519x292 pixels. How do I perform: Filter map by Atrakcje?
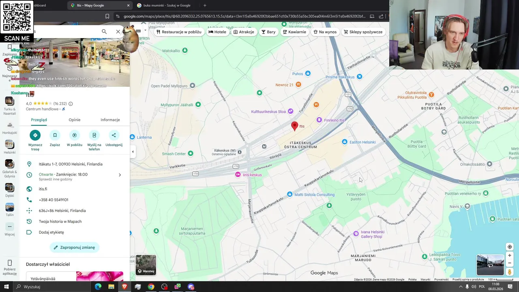pos(244,32)
